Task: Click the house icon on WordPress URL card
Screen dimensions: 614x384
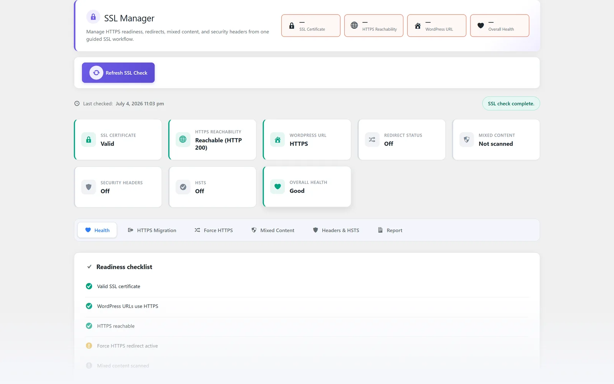Action: [277, 139]
